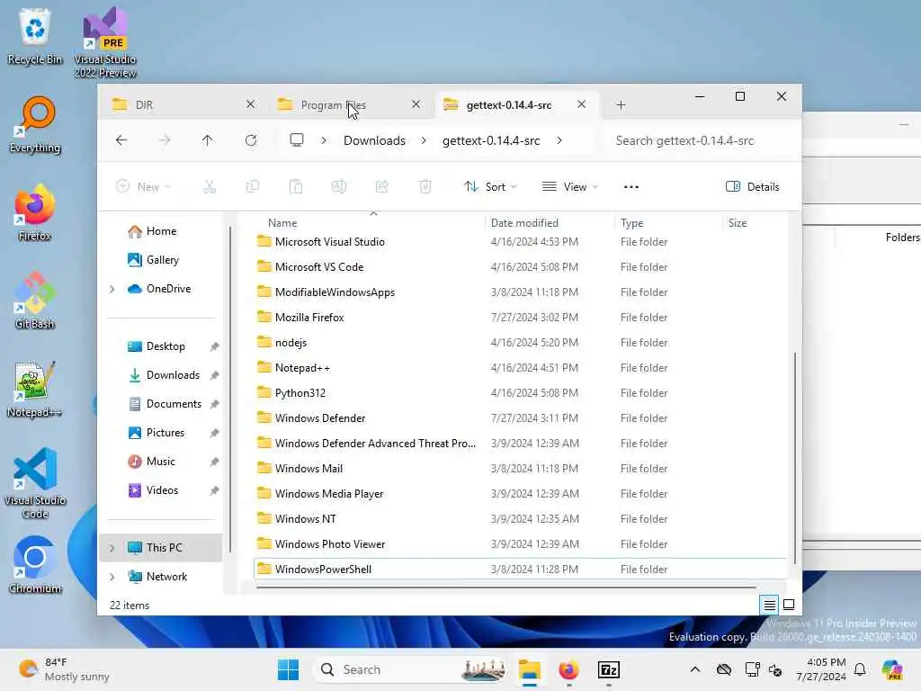Open Gallery in the navigation pane
Image resolution: width=921 pixels, height=691 pixels.
[x=162, y=260]
